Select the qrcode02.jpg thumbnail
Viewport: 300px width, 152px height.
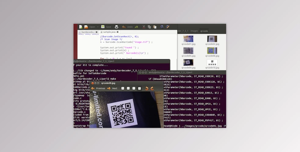pyautogui.click(x=212, y=39)
